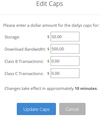101x118 pixels.
Task: Click the dollar sign beside Class C Transactions
Action: click(48, 73)
